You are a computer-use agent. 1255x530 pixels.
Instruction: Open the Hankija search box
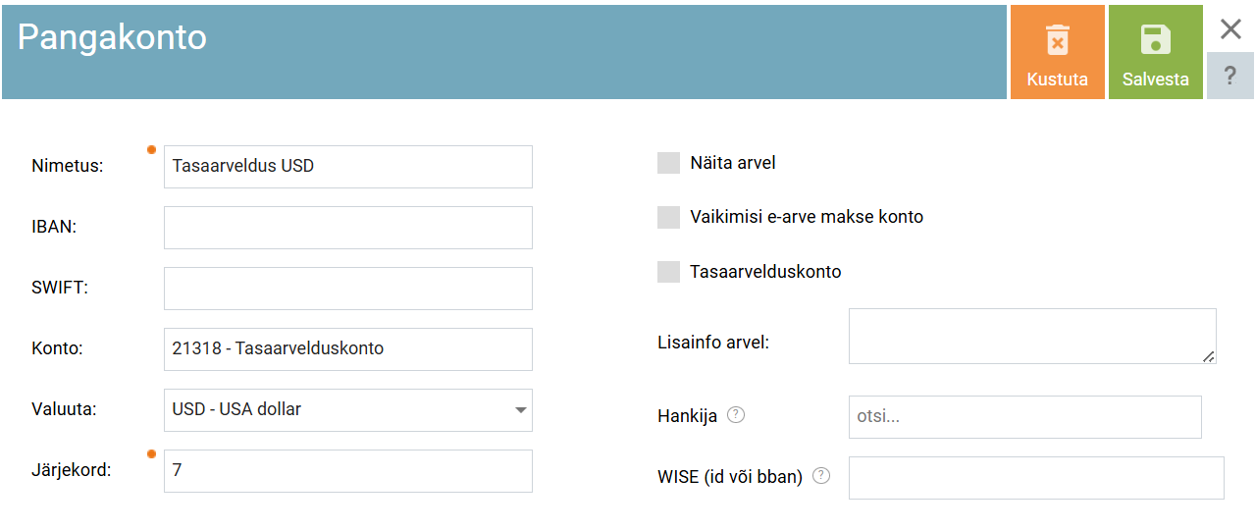click(x=1024, y=417)
